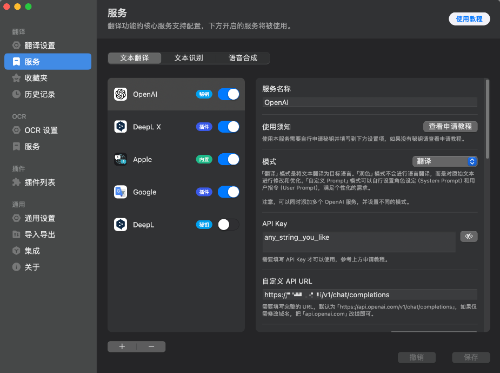Viewport: 500px width, 373px height.
Task: Disable the OpenAI service switch
Action: click(x=229, y=94)
